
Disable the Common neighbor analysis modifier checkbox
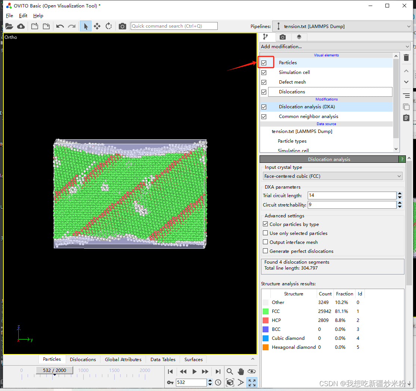pyautogui.click(x=264, y=117)
